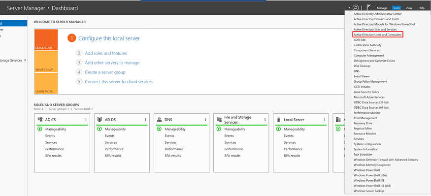Open Task Scheduler
Viewport: 431px width, 196px height.
pos(363,155)
